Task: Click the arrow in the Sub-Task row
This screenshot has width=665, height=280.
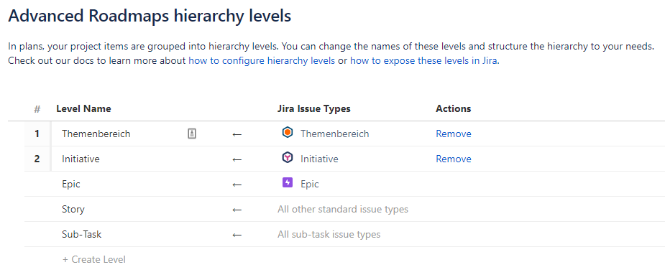Action: (x=237, y=234)
